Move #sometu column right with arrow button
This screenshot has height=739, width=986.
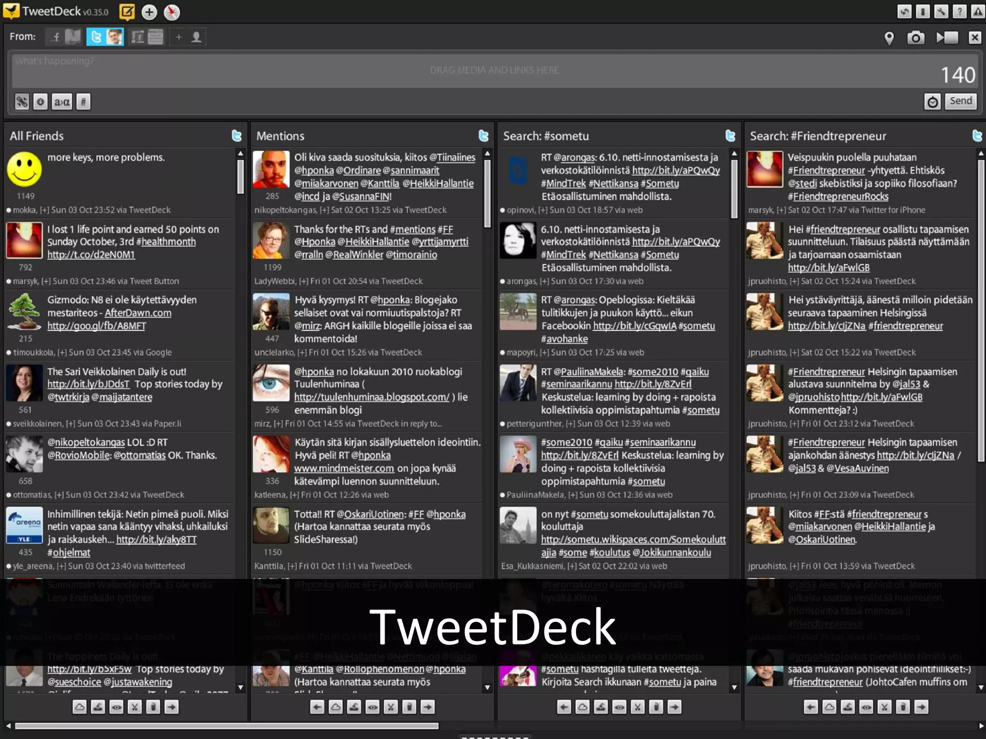[x=675, y=707]
